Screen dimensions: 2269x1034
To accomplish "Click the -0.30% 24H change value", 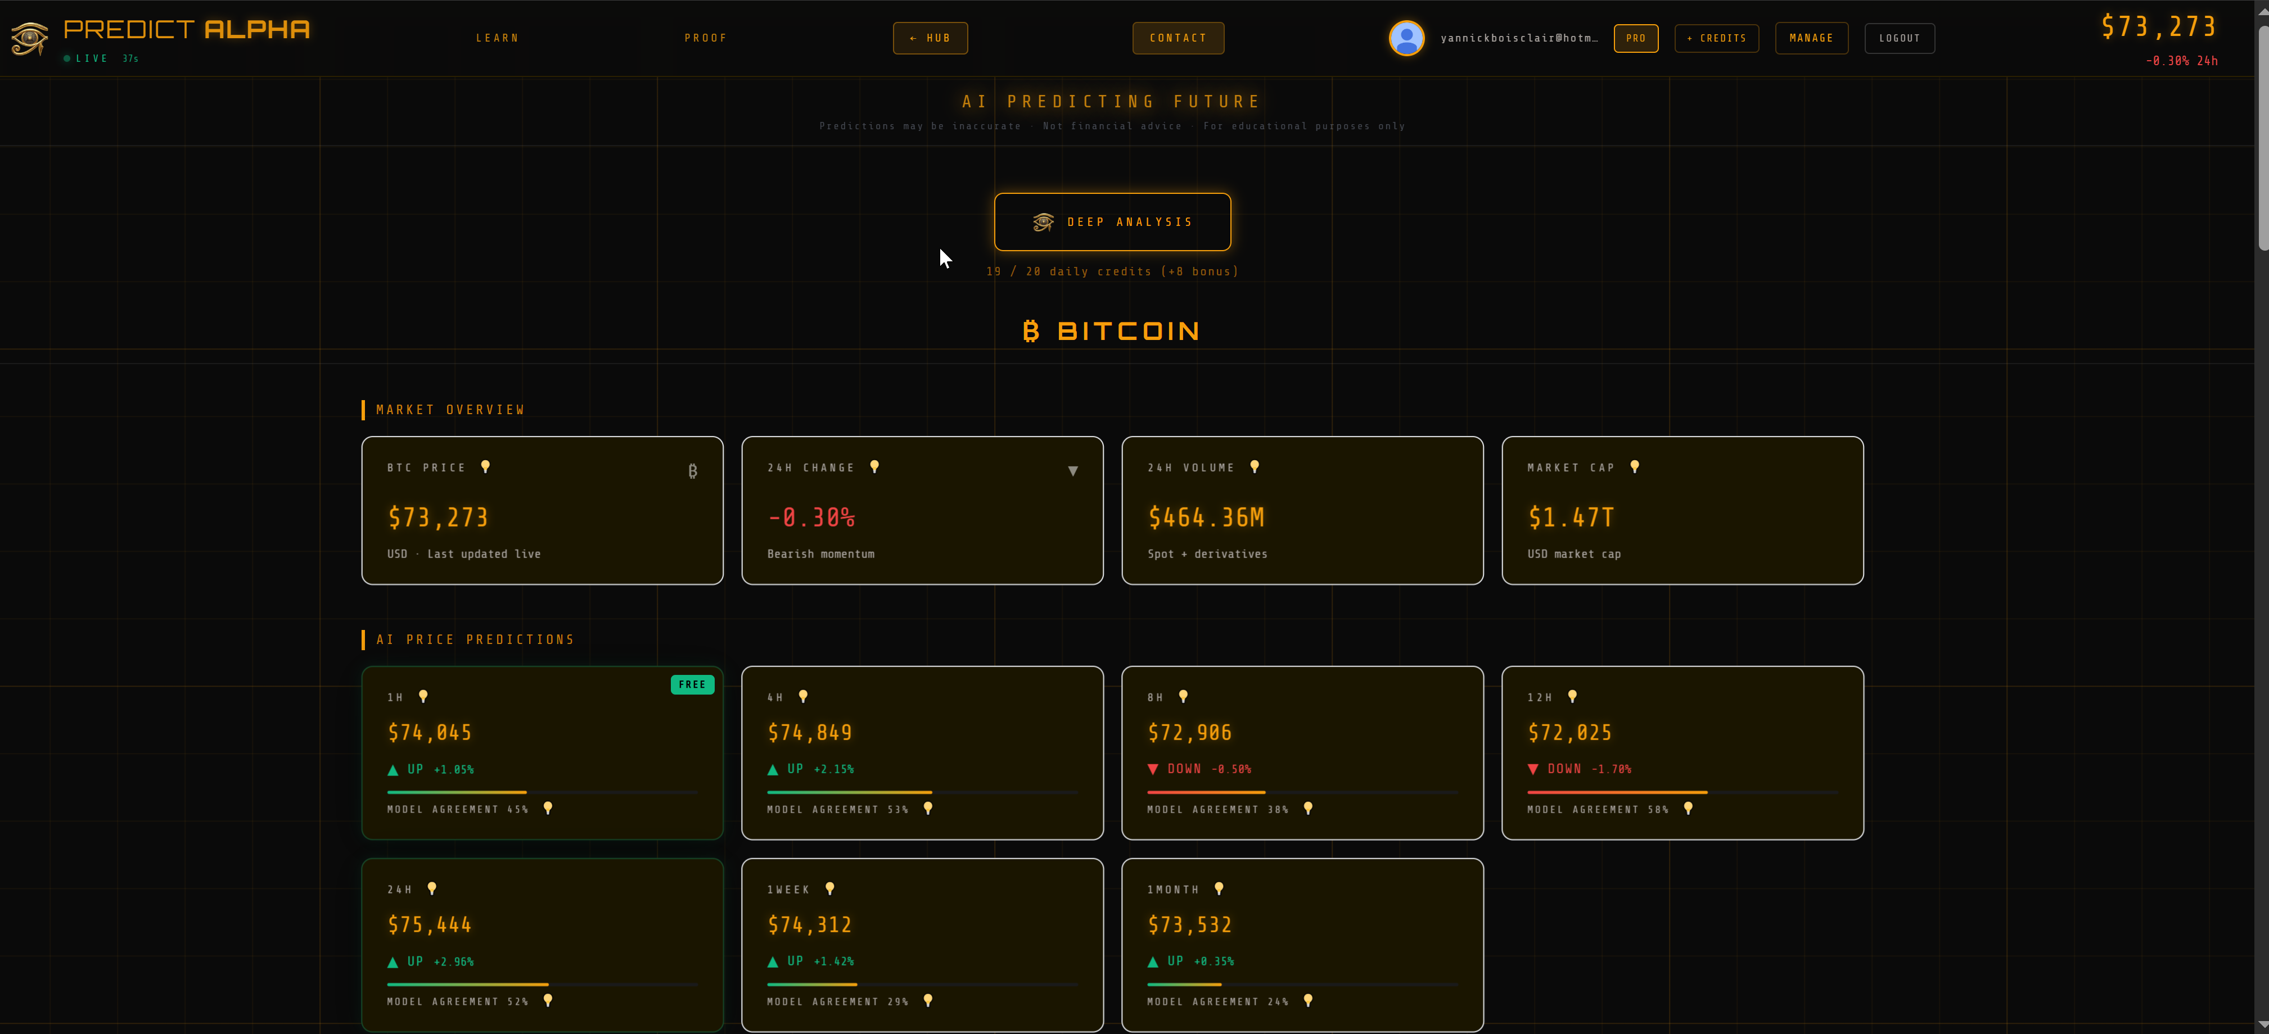I will [x=811, y=518].
